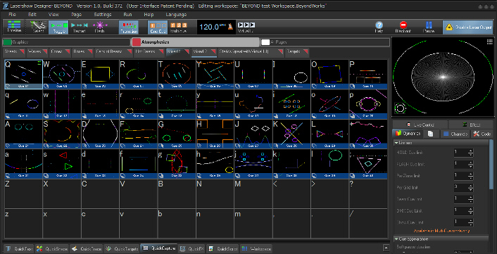Open the View menu
The image size is (497, 254).
(54, 15)
